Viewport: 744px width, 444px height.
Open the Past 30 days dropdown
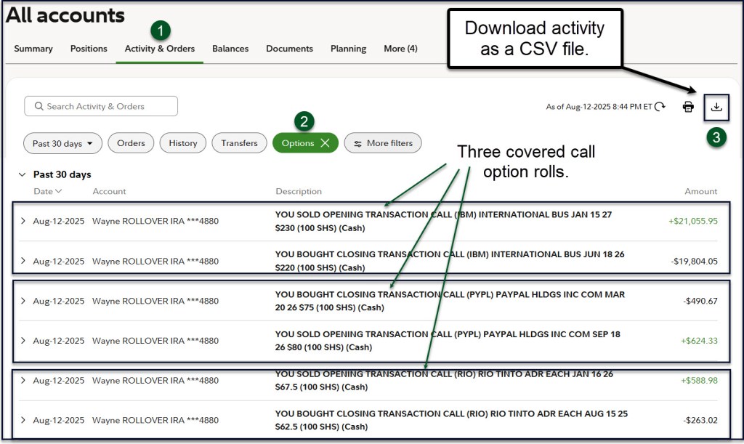62,143
